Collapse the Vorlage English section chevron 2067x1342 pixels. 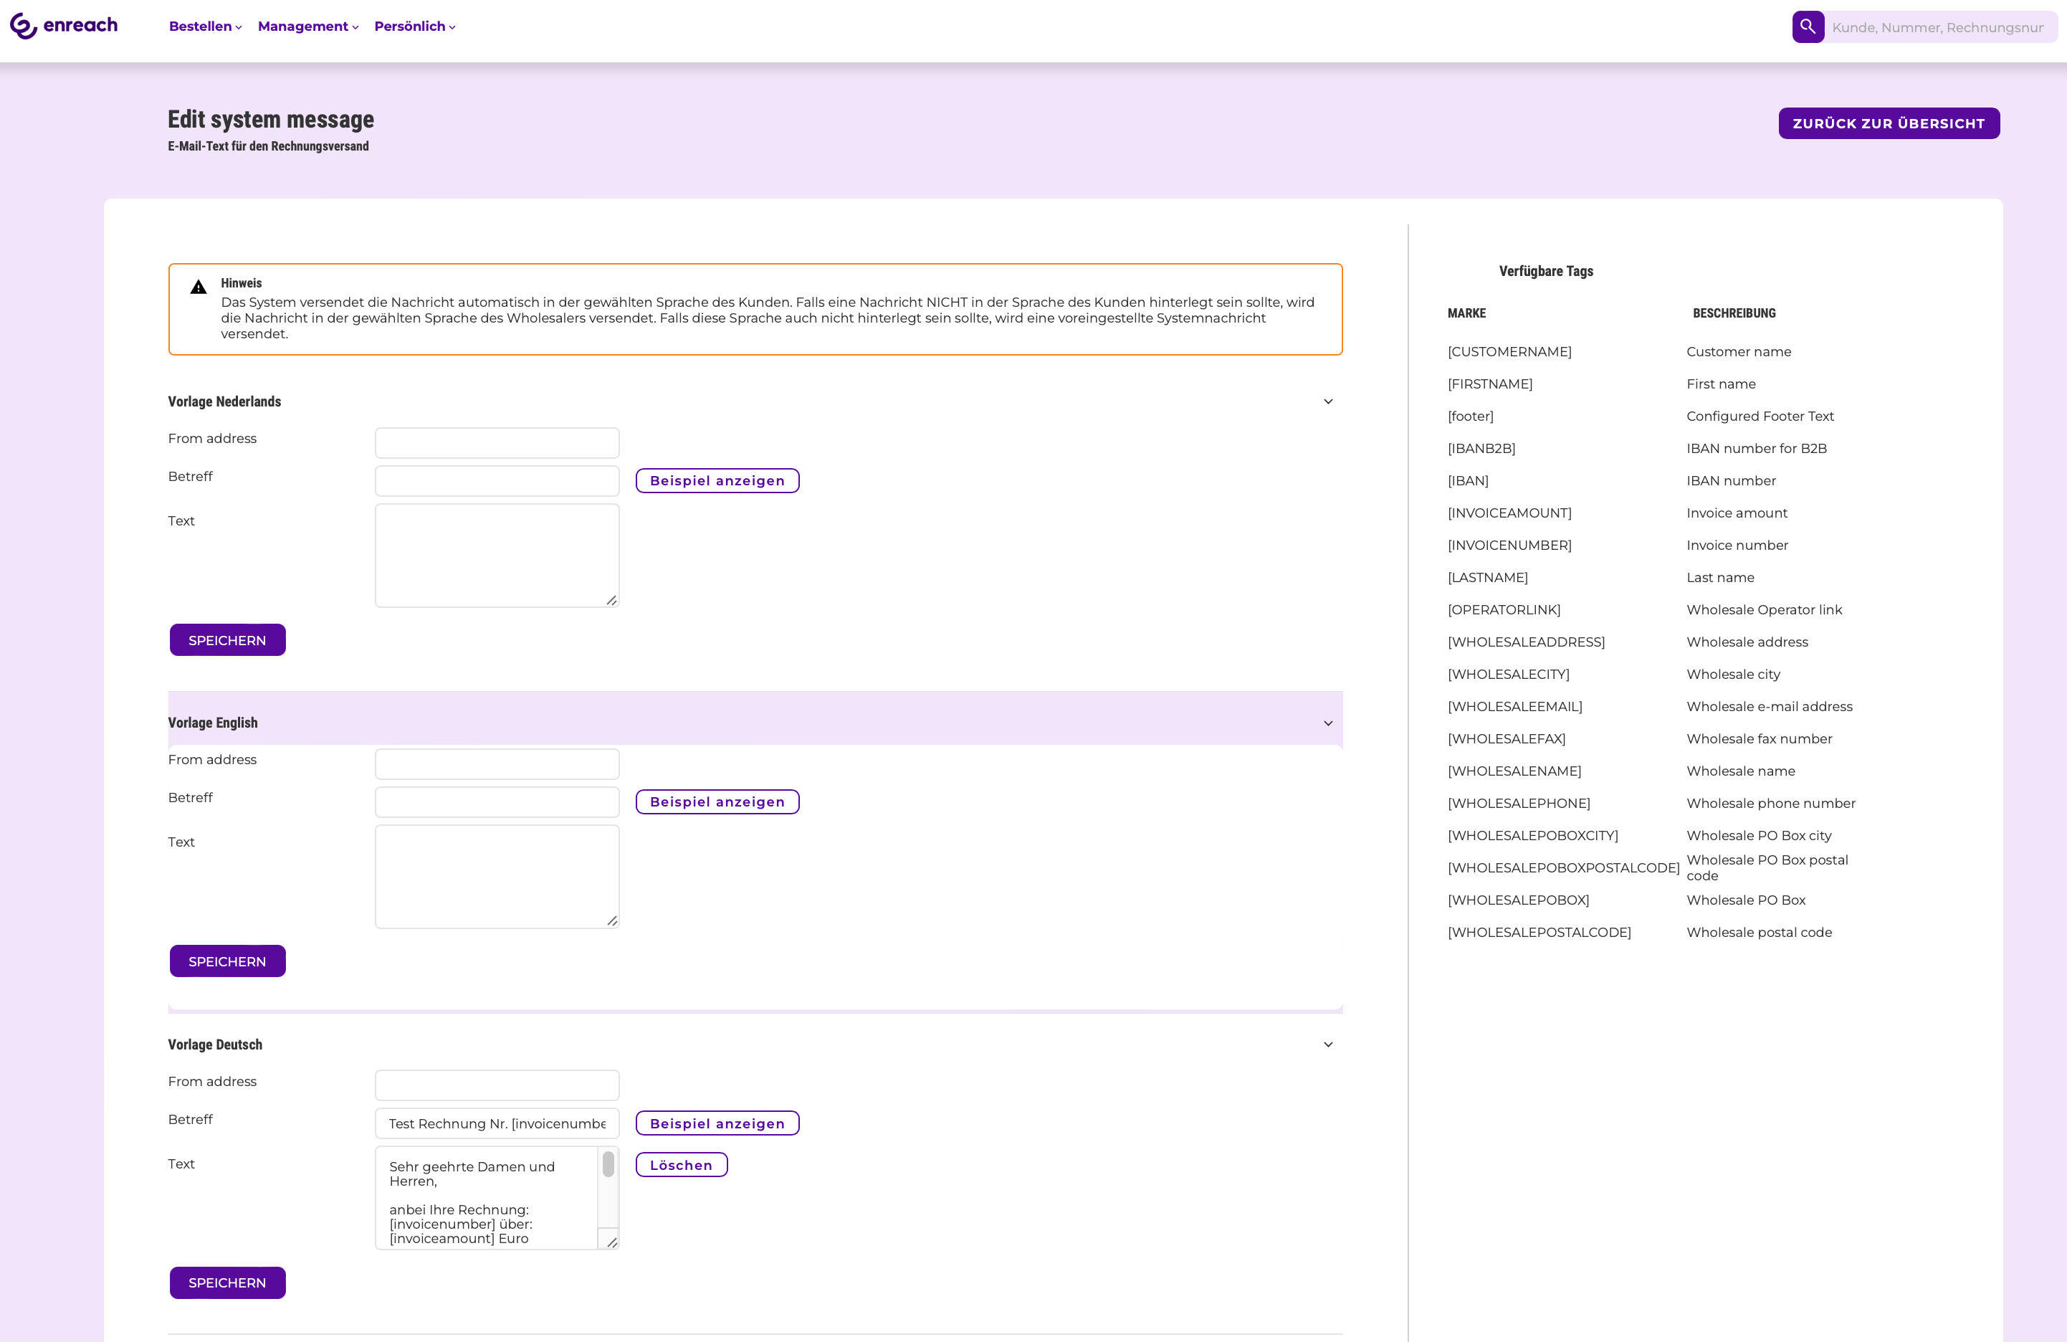click(x=1327, y=723)
